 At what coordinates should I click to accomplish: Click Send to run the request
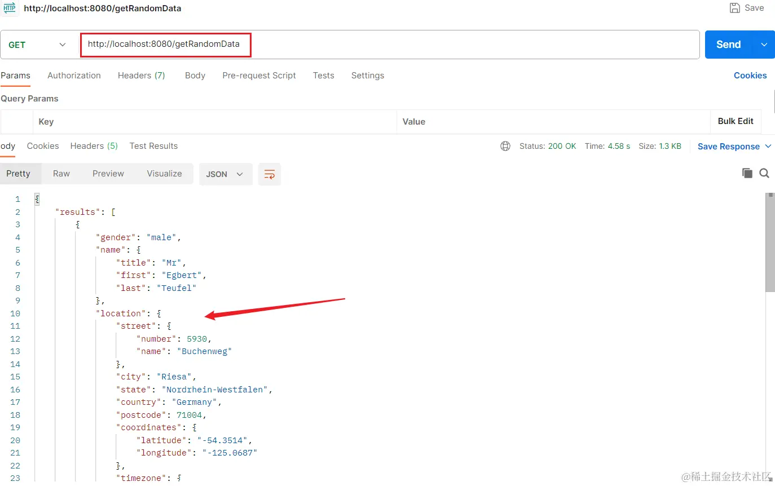coord(728,45)
